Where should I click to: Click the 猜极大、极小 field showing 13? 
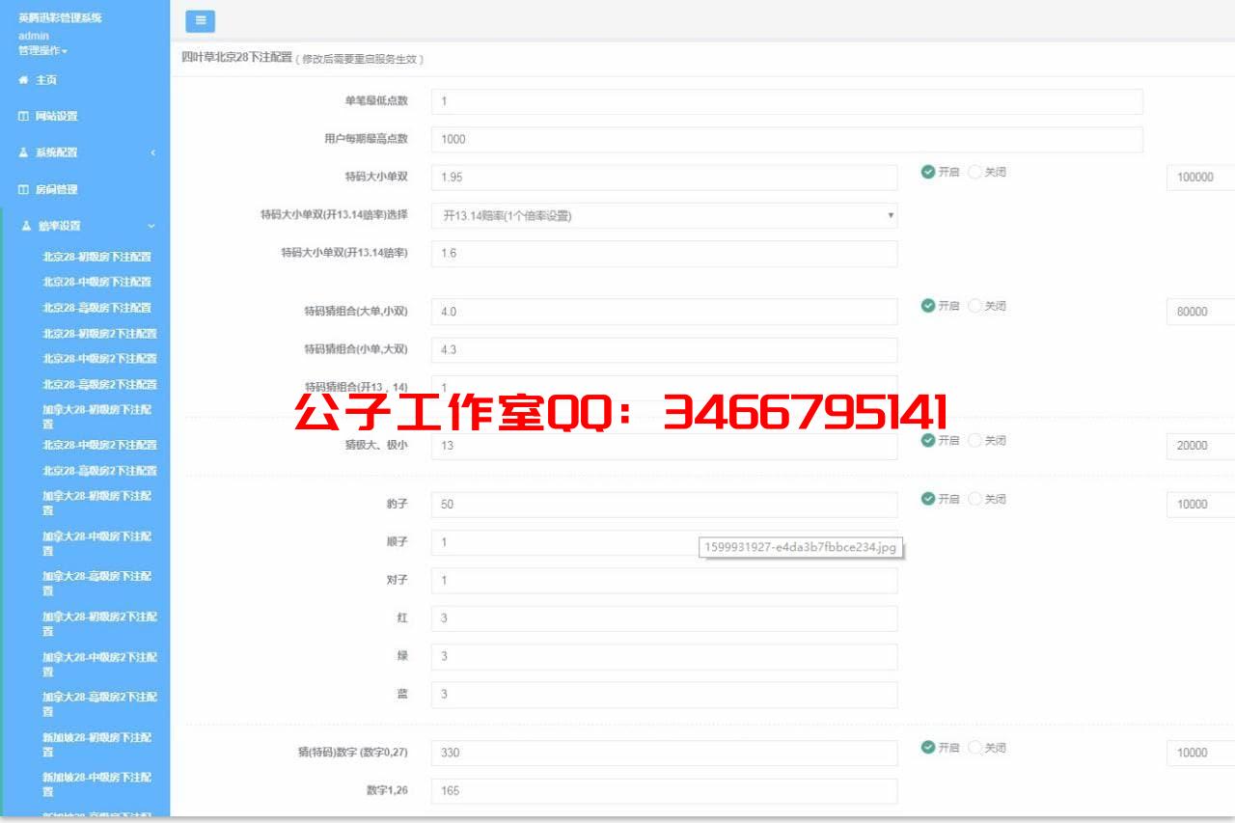(664, 446)
